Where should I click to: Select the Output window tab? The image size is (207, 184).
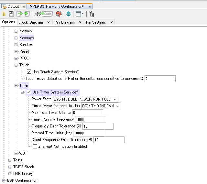click(x=13, y=6)
